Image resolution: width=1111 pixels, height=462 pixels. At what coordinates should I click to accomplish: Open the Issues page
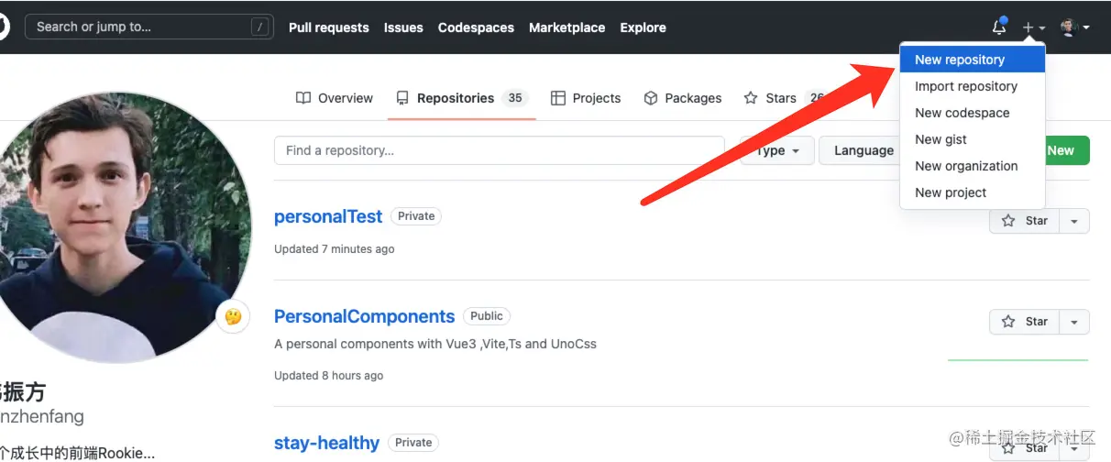point(403,27)
